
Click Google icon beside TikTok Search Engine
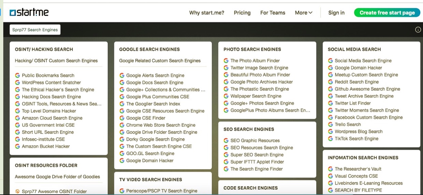[x=330, y=139]
